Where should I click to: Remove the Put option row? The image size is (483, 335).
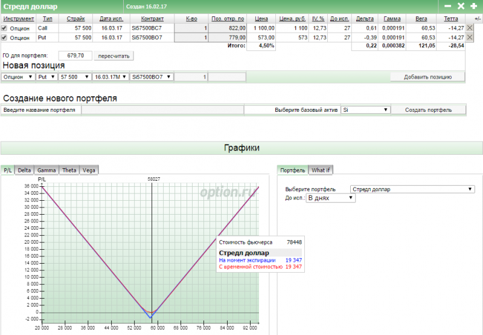(x=470, y=37)
